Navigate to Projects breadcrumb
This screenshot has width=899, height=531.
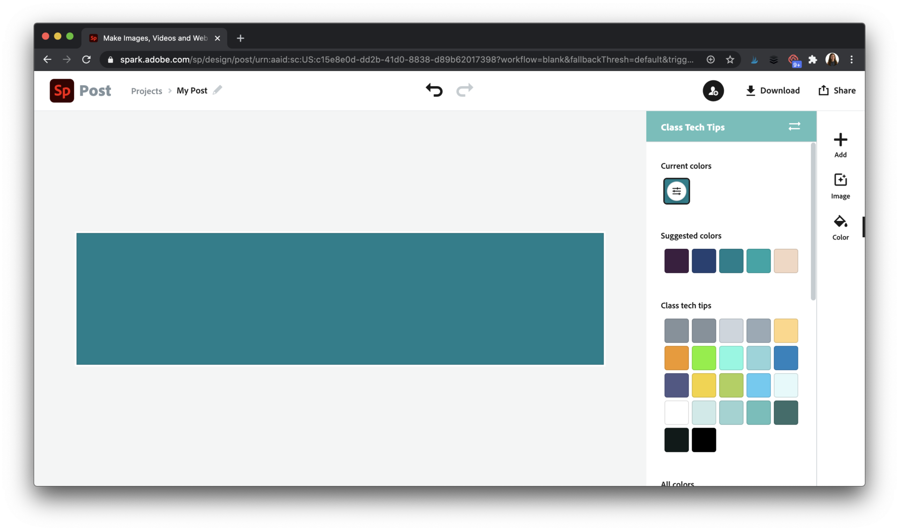146,91
